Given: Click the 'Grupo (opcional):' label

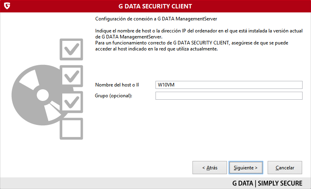Looking at the screenshot, I should pyautogui.click(x=113, y=96).
